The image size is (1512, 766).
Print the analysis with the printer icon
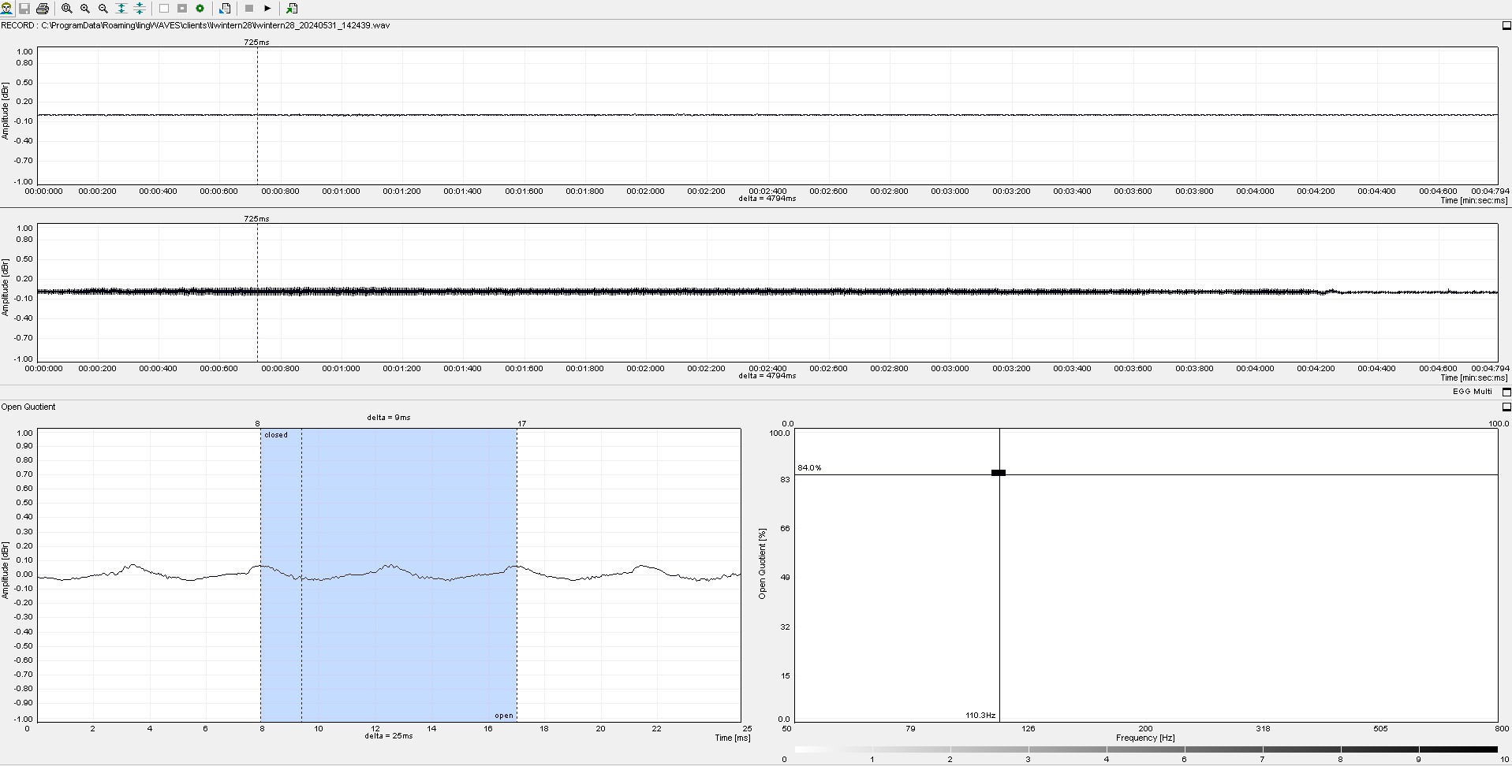point(43,9)
